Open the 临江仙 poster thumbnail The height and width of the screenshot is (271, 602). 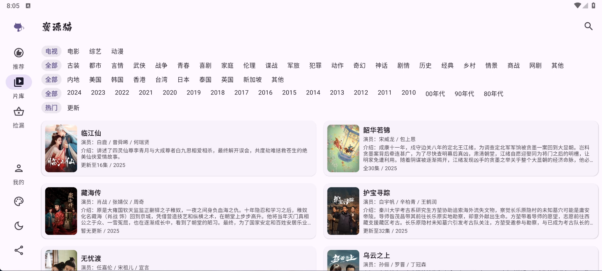[61, 148]
